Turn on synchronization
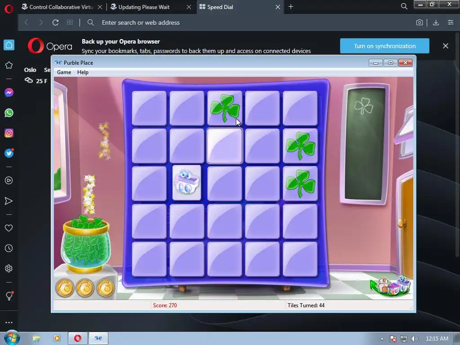Screen dimensions: 460x345 (385, 46)
